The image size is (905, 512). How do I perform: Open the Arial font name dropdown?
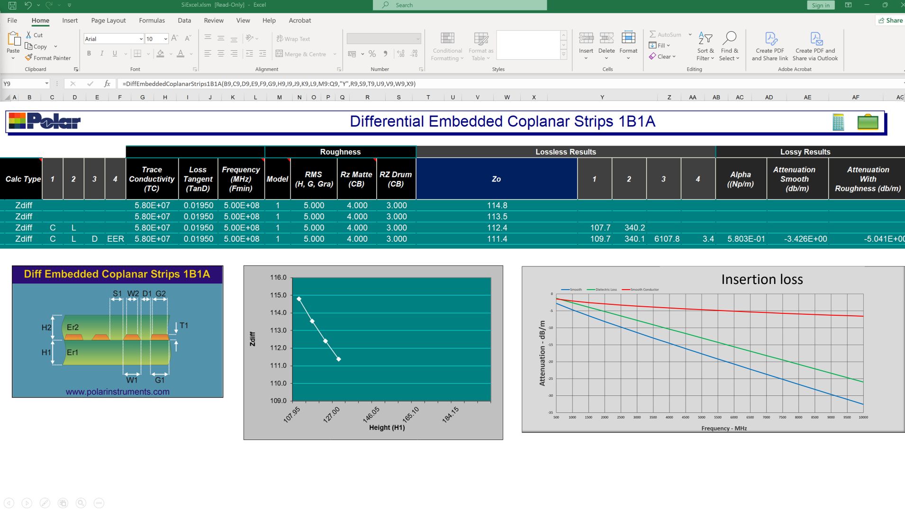(x=141, y=39)
